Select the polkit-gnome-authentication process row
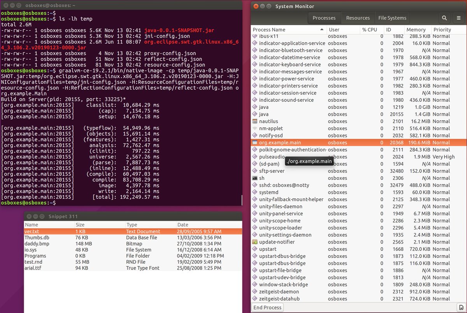Screen dimensions: 467x313 click(x=358, y=150)
